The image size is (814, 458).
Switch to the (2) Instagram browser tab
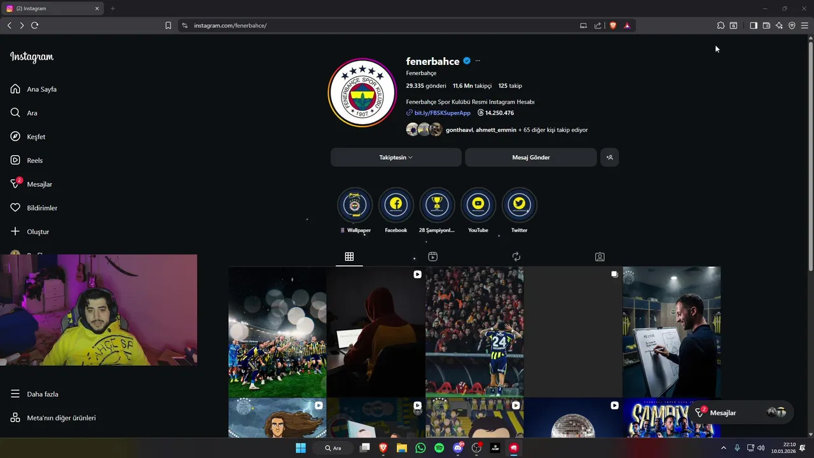51,8
